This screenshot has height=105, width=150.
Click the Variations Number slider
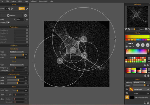point(17,55)
